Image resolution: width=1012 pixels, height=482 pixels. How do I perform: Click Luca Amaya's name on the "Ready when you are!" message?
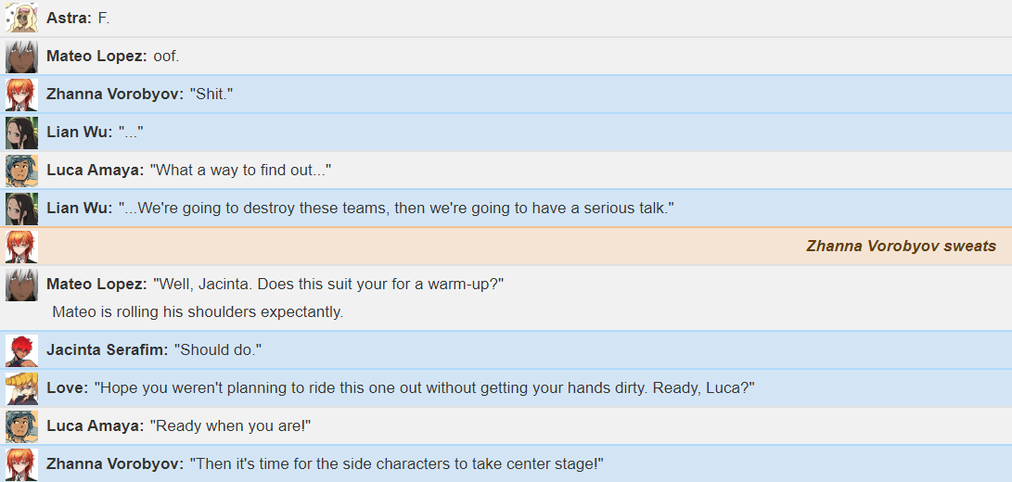[x=96, y=426]
